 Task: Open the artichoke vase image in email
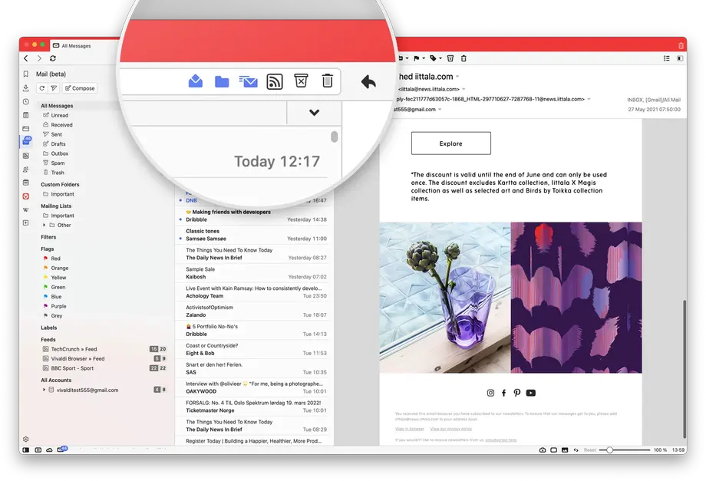coord(445,298)
